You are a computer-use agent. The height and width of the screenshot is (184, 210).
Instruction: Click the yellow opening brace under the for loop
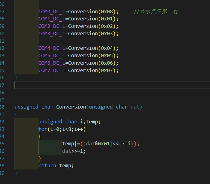point(40,136)
